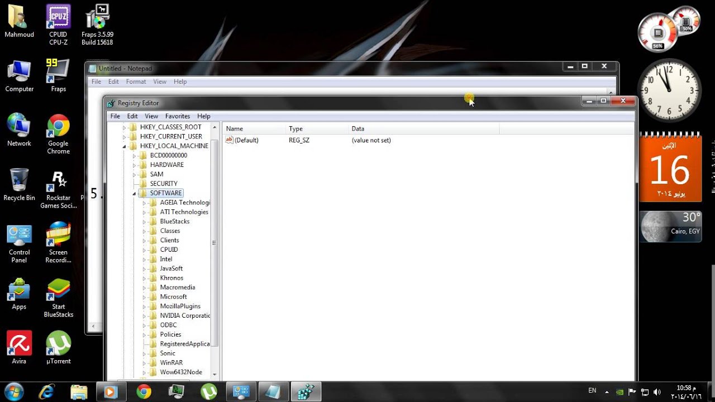Collapse the SOFTWARE key
The image size is (715, 402).
135,193
